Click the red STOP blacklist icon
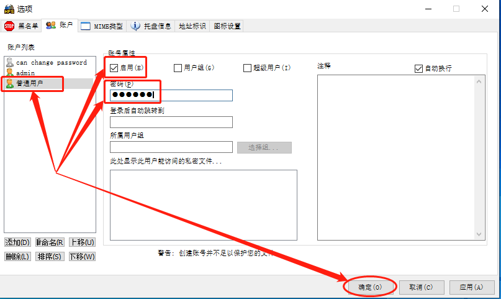The height and width of the screenshot is (299, 501). tap(9, 26)
